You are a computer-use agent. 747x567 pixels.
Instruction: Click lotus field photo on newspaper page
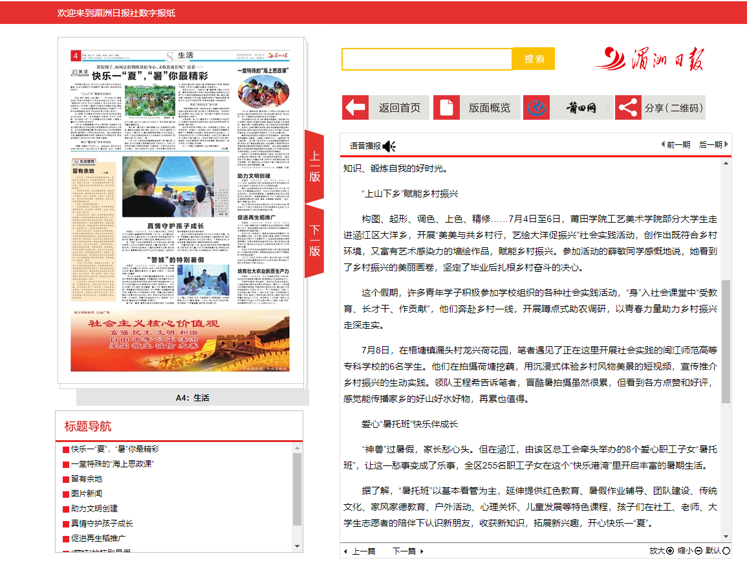point(149,100)
